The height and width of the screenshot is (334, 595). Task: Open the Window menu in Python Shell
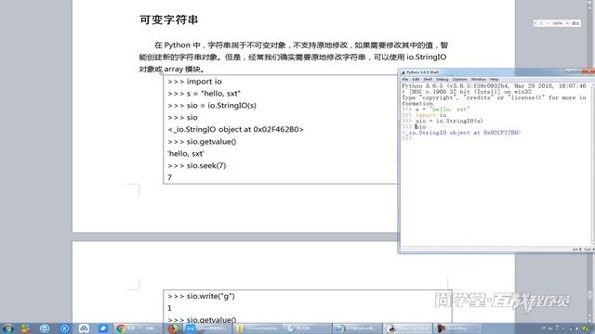478,80
